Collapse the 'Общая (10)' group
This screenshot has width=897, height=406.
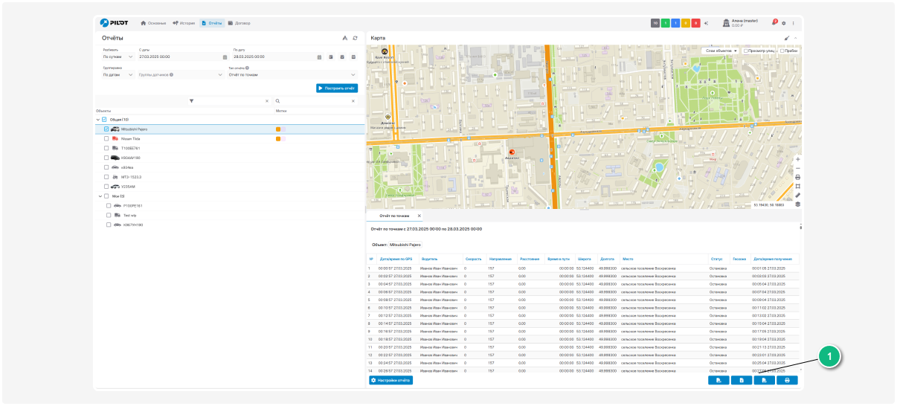point(98,119)
